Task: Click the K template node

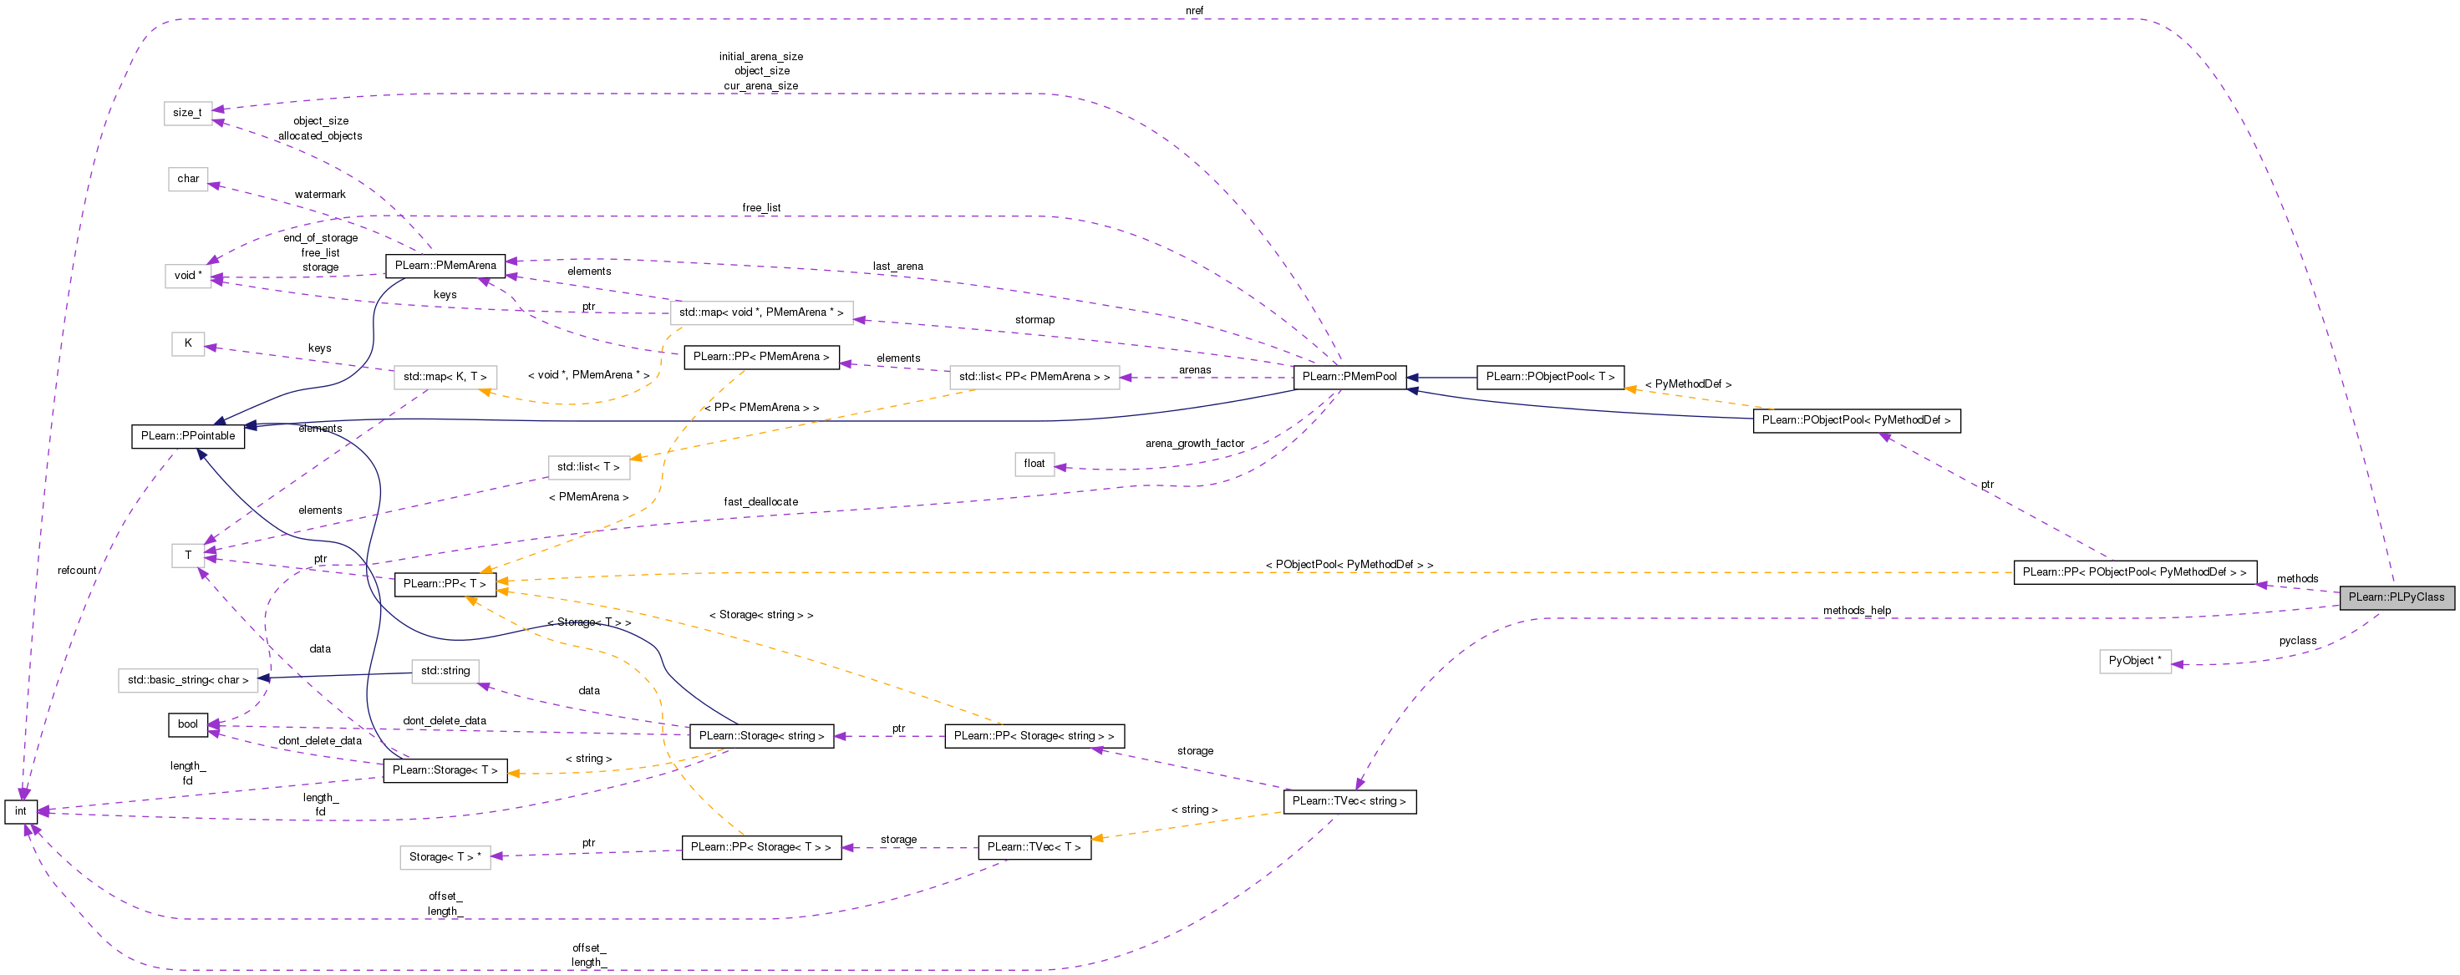Action: [188, 343]
